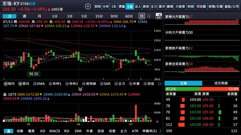Open the 當沖 tab
Viewport: 241px width, 135px height.
[162, 7]
